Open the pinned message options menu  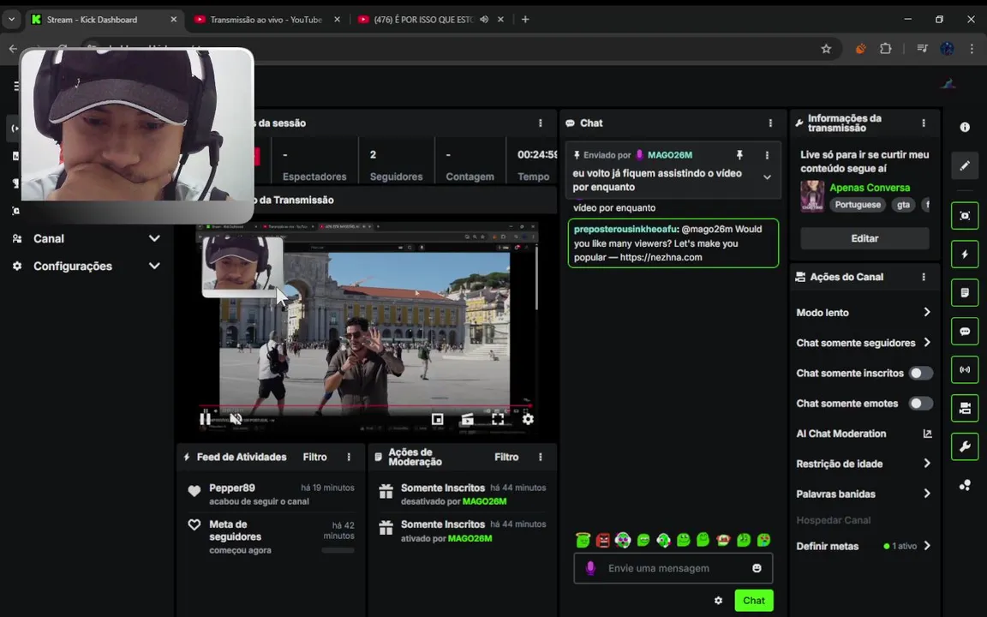pyautogui.click(x=767, y=155)
